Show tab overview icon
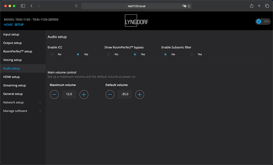This screenshot has height=165, width=273. point(267,6)
